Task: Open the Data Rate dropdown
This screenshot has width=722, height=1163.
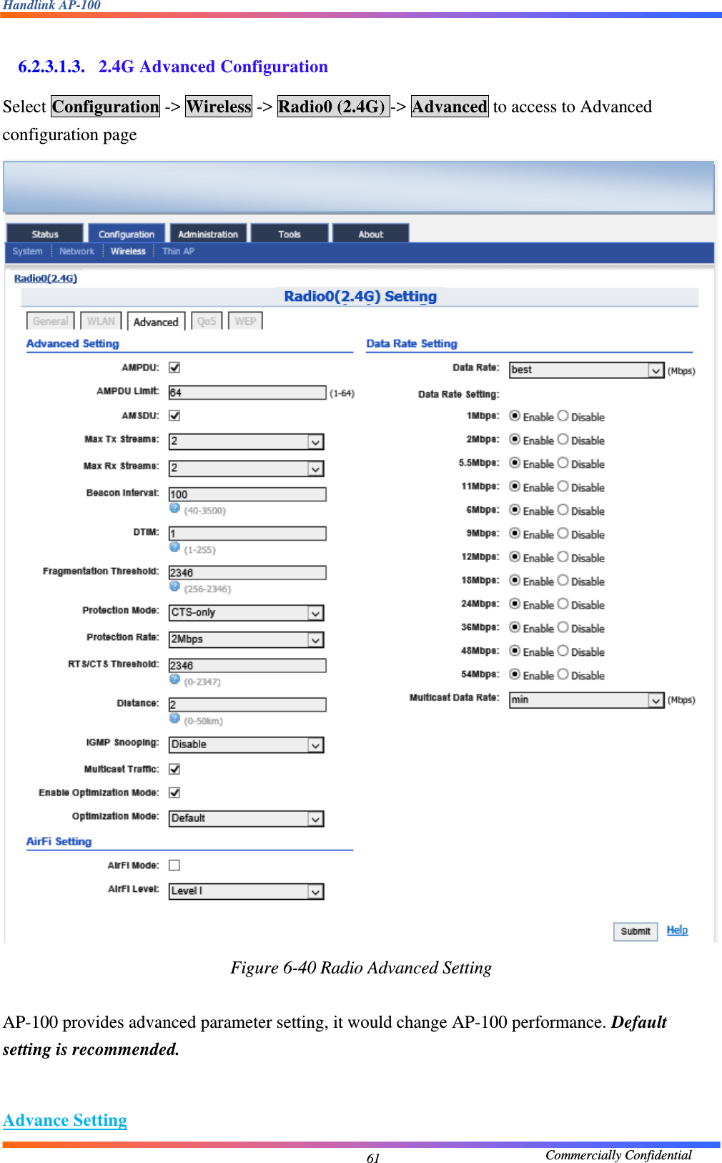Action: (587, 370)
